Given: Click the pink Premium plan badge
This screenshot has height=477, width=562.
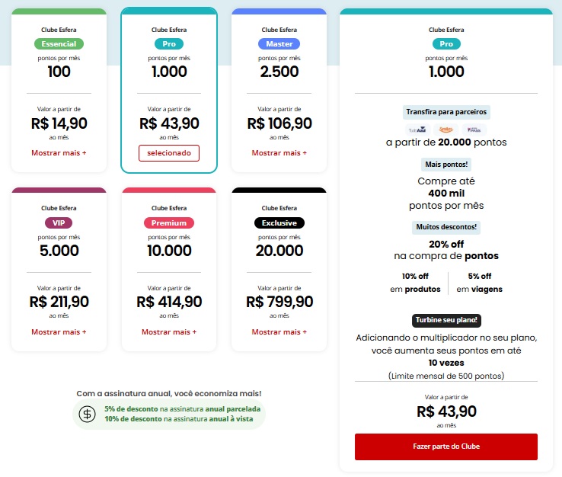Looking at the screenshot, I should [x=169, y=222].
